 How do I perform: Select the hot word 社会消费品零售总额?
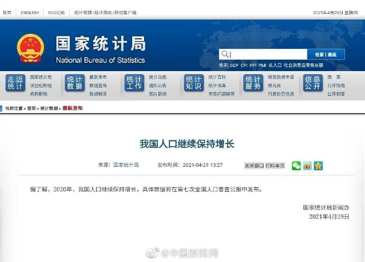tap(303, 65)
